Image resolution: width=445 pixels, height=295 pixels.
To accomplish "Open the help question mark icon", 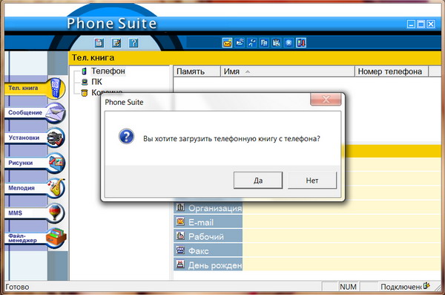I will click(133, 43).
